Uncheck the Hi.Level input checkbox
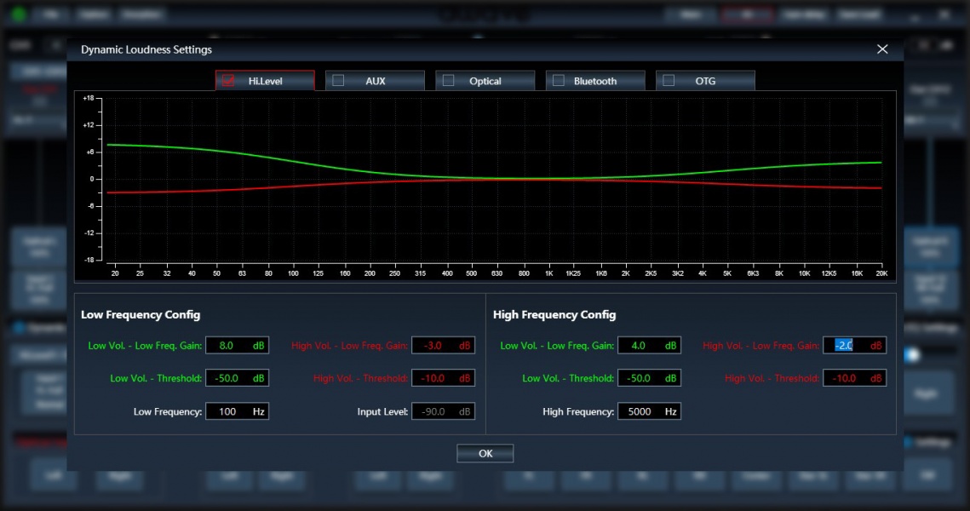970x511 pixels. pos(228,80)
